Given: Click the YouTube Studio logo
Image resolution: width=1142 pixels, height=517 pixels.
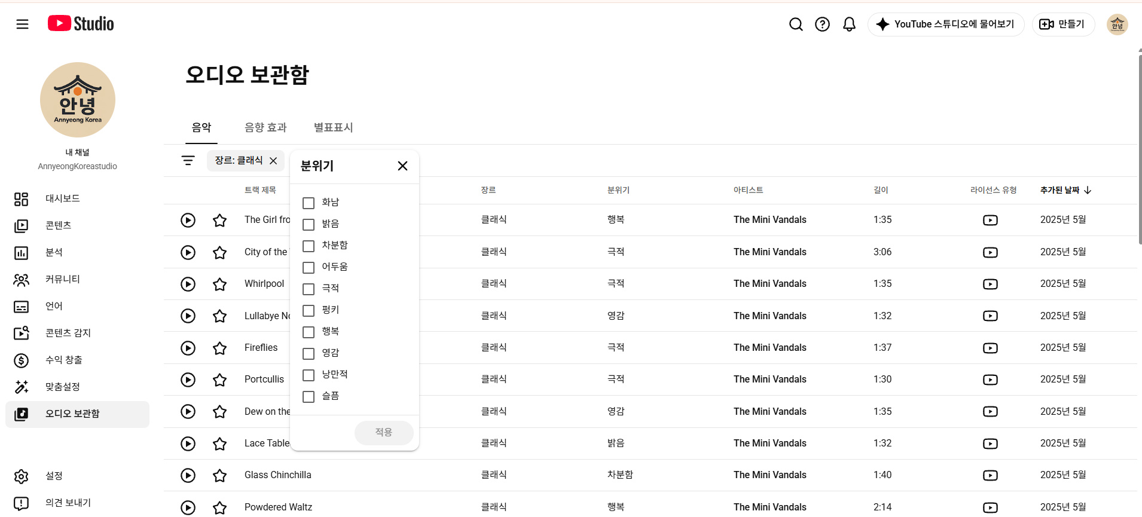Looking at the screenshot, I should tap(81, 24).
